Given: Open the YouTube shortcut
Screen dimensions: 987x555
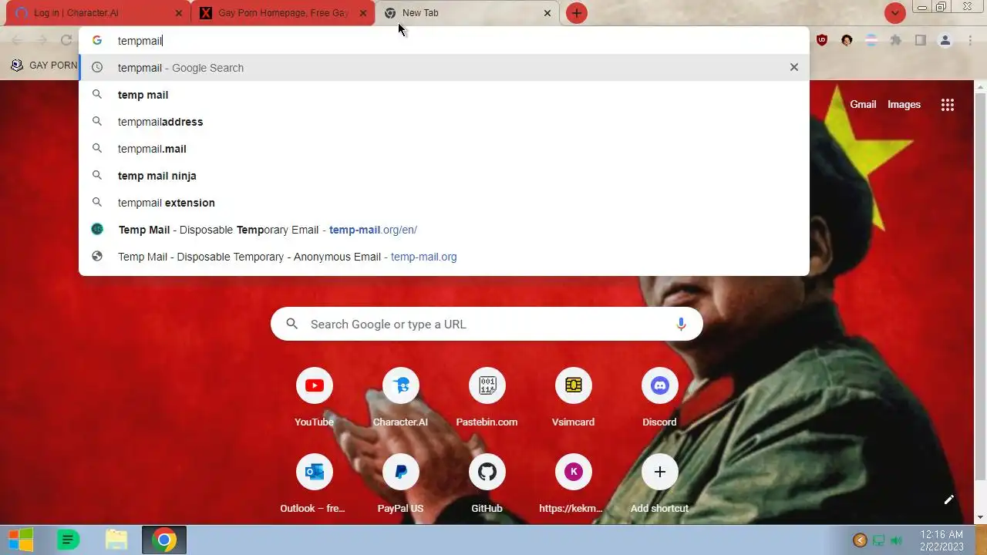Looking at the screenshot, I should click(x=314, y=398).
